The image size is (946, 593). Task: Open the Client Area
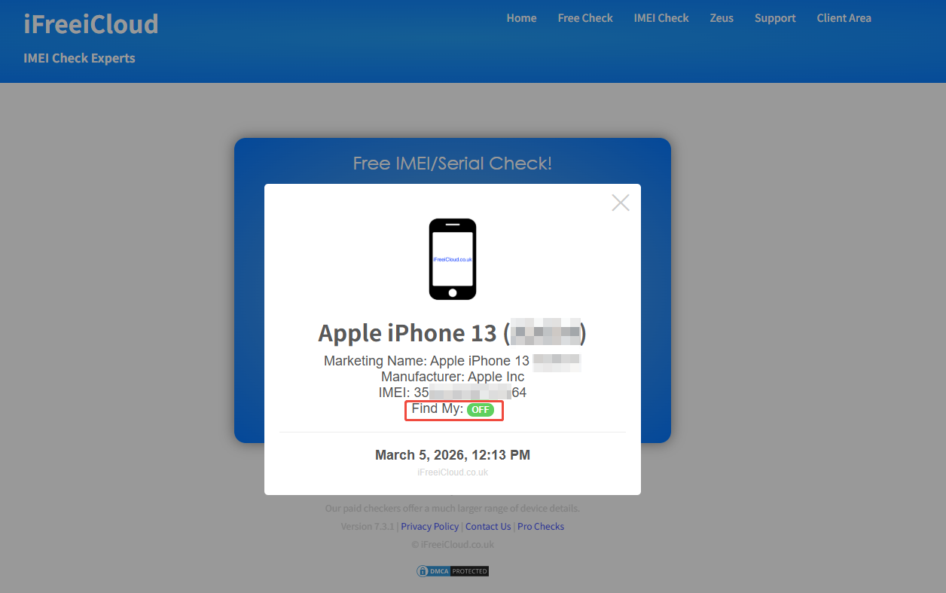[844, 17]
